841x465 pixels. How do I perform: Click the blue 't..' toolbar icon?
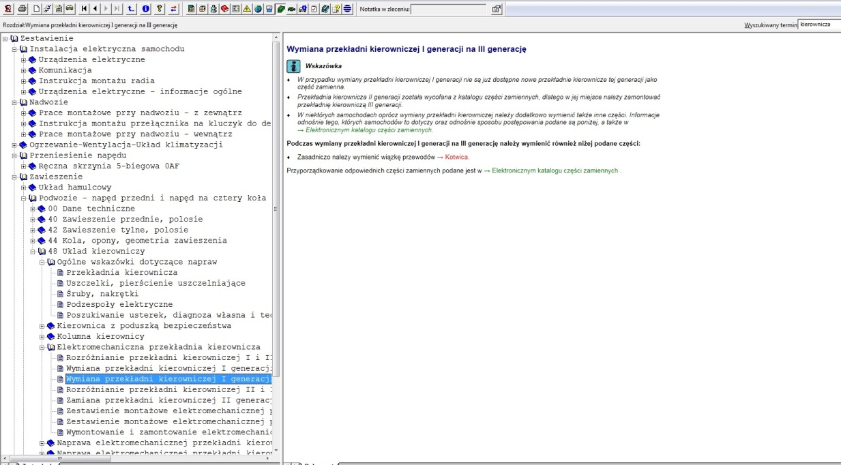coord(132,9)
